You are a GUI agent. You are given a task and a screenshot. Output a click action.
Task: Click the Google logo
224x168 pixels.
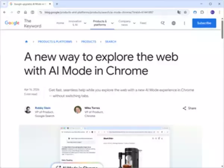point(12,23)
